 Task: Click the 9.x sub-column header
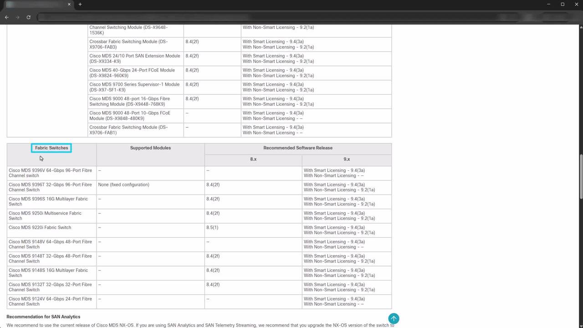tap(347, 159)
